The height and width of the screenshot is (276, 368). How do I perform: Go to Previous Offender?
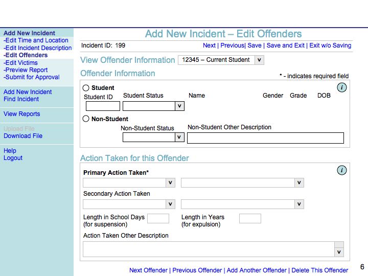(x=197, y=270)
